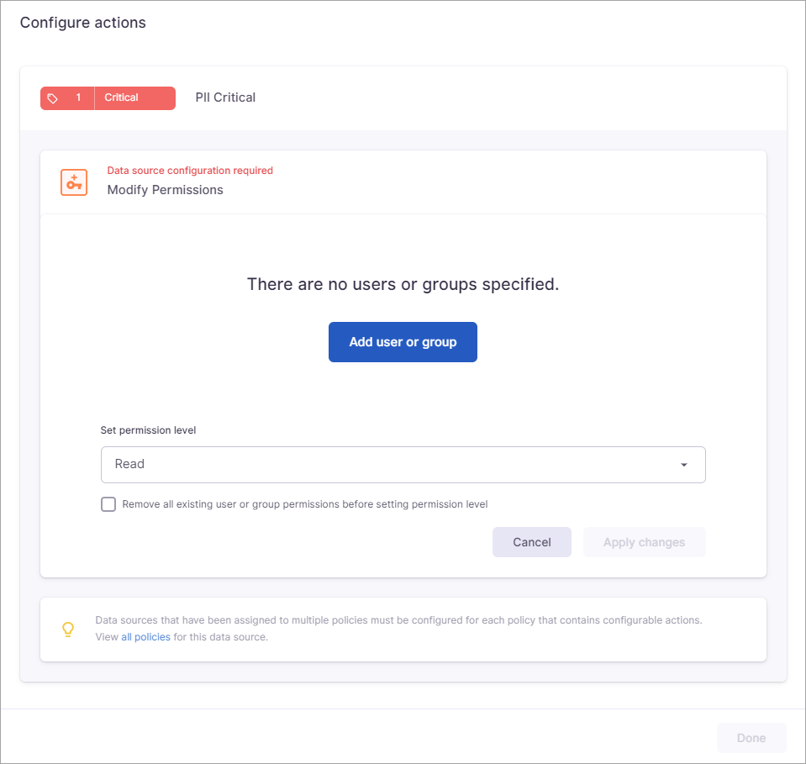Select the PII Critical policy name
Viewport: 806px width, 764px height.
225,97
